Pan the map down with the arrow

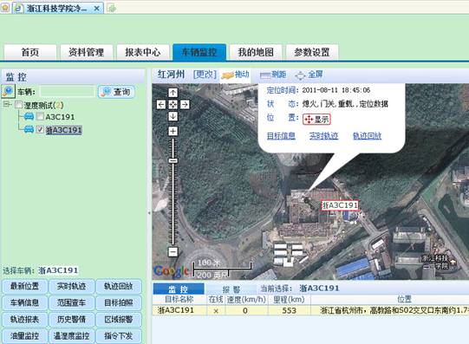click(x=173, y=116)
